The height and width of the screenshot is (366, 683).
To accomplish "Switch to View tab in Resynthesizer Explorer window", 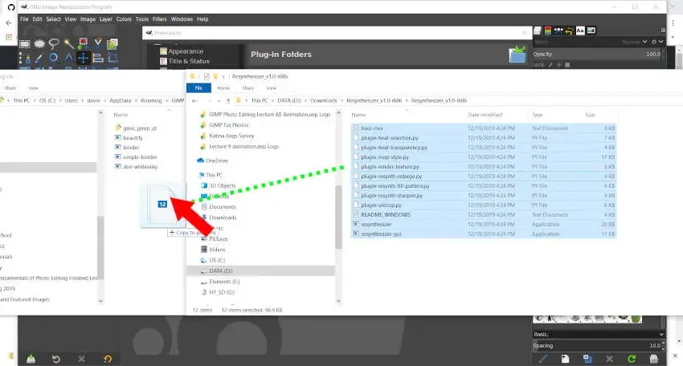I will [272, 88].
